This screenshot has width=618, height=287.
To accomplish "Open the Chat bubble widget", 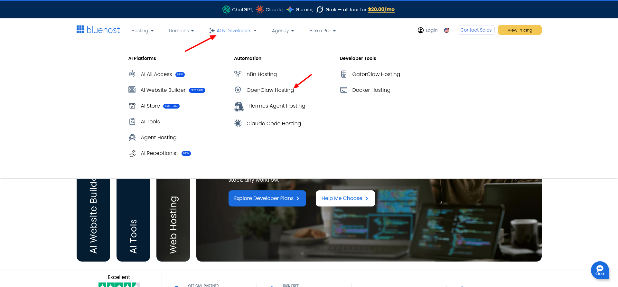I will tap(600, 270).
